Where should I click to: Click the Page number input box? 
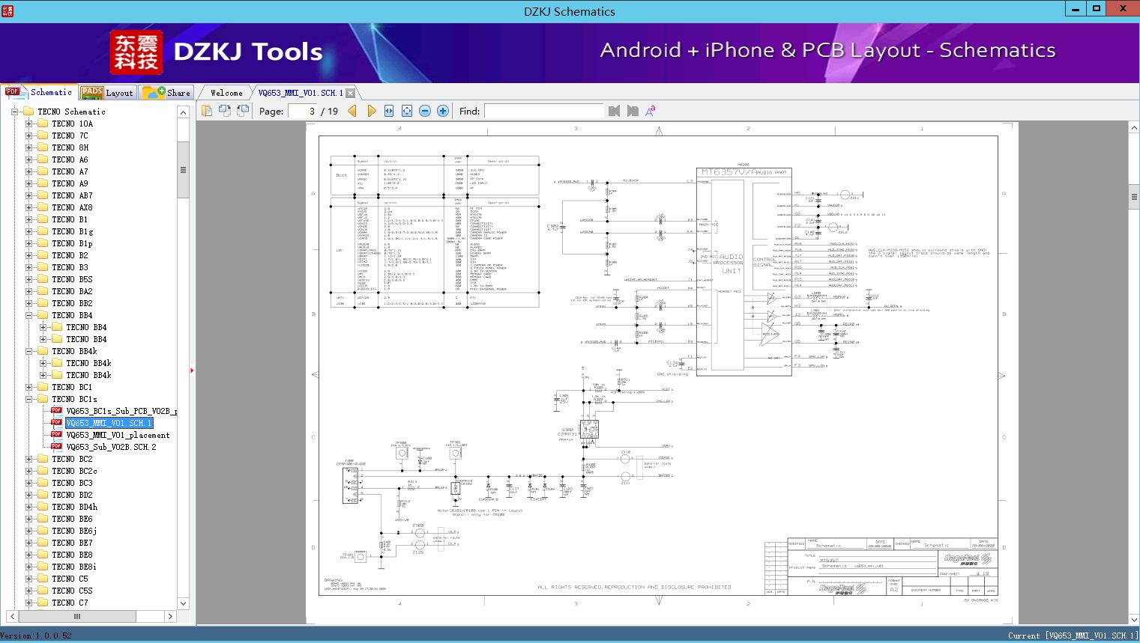click(x=303, y=111)
